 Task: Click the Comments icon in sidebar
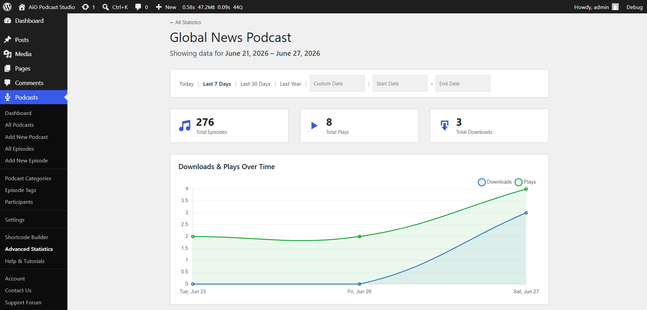[x=7, y=83]
